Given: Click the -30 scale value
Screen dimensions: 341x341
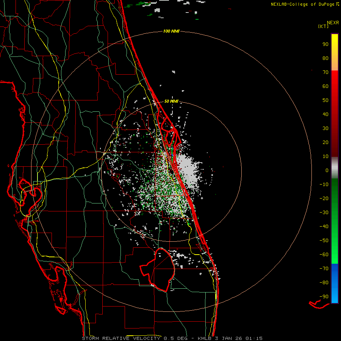Looking at the screenshot, I should (324, 213).
